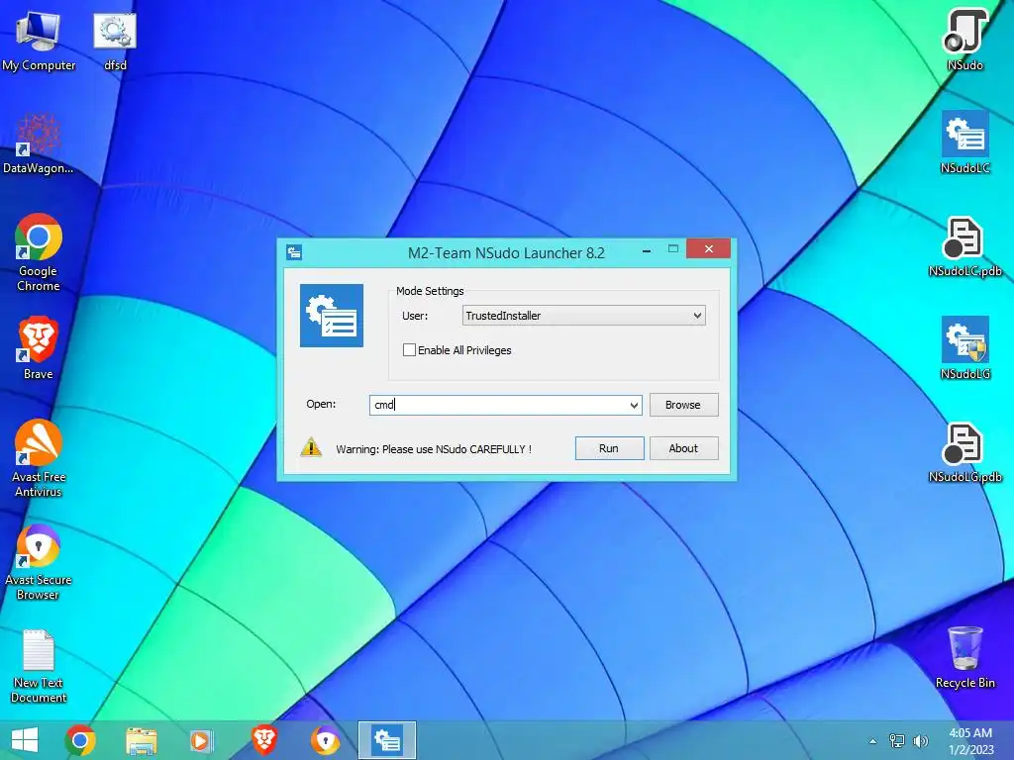Image resolution: width=1014 pixels, height=760 pixels.
Task: Click the 'Open:' label
Action: point(321,404)
